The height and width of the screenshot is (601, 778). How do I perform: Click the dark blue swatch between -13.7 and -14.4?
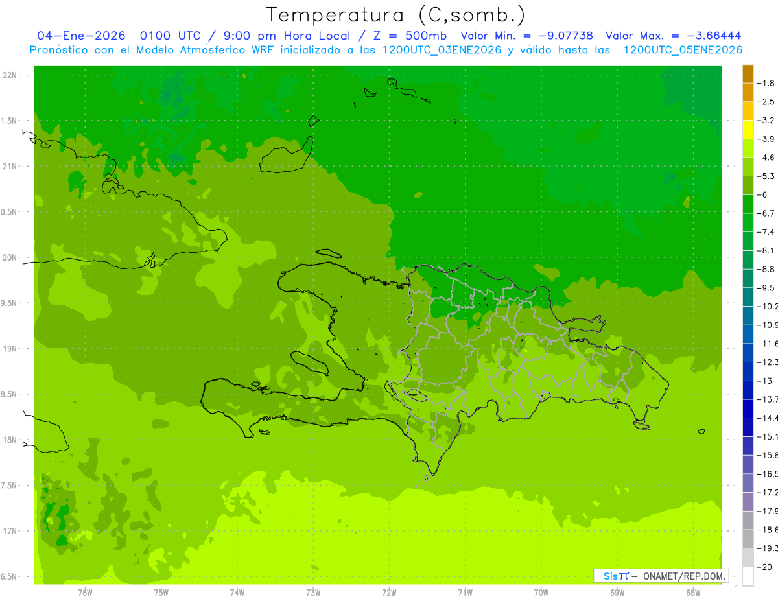(x=748, y=408)
